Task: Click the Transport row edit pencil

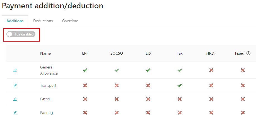Action: [x=15, y=85]
